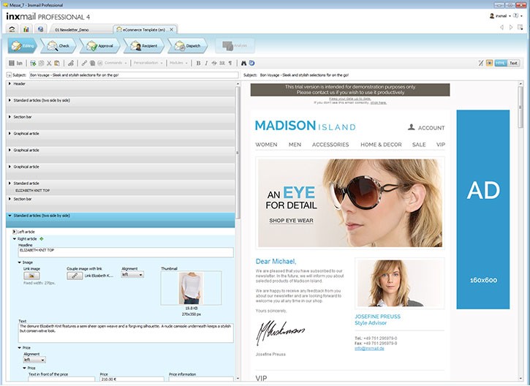
Task: Click the Paste clipboard icon
Action: [x=57, y=63]
